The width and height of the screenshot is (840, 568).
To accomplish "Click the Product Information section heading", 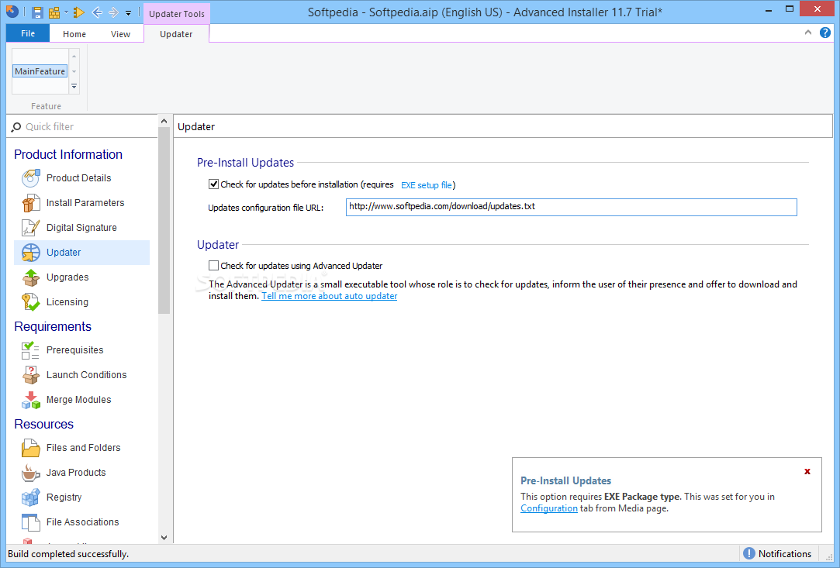I will (x=68, y=154).
